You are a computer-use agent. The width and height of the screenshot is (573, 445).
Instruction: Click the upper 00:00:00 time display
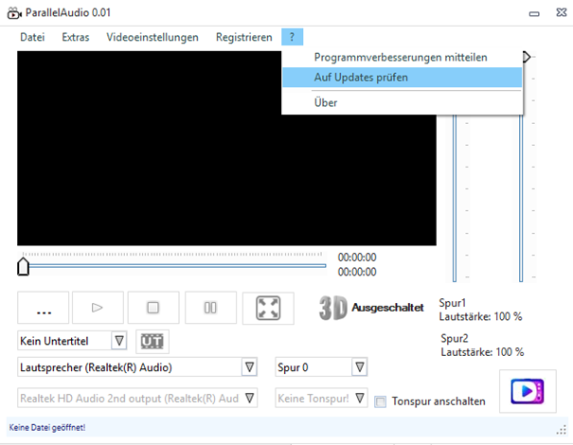(x=357, y=258)
